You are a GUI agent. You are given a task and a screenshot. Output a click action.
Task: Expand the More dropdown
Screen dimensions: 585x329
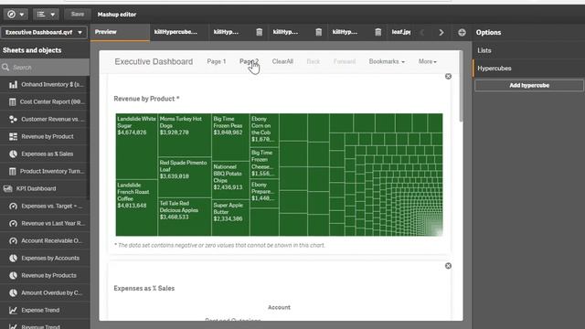tap(427, 61)
